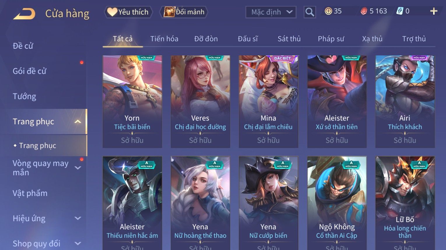The image size is (446, 250).
Task: Tap the red ruby currency icon
Action: tap(364, 11)
